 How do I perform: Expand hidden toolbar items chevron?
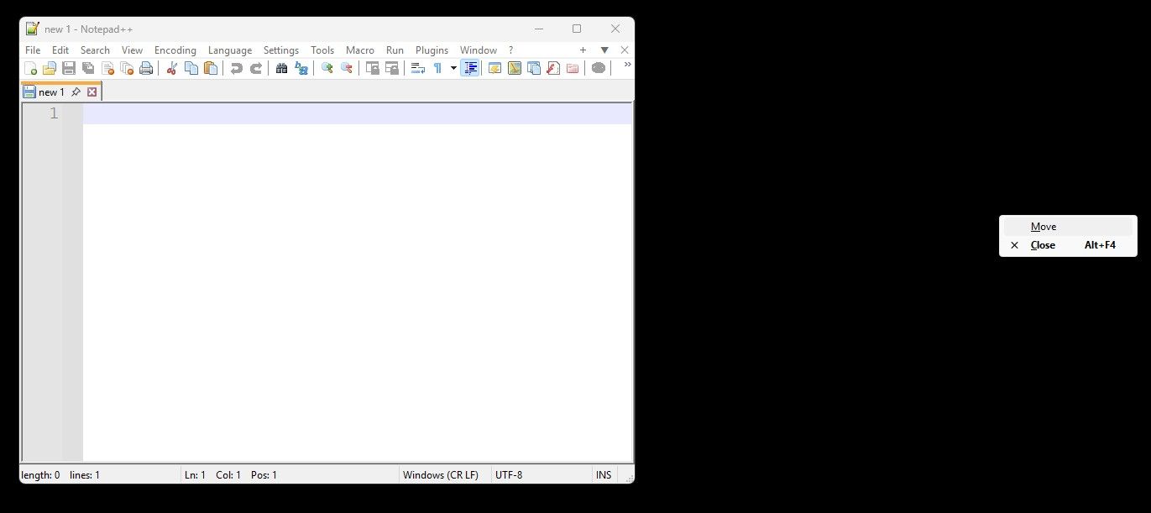(x=627, y=65)
